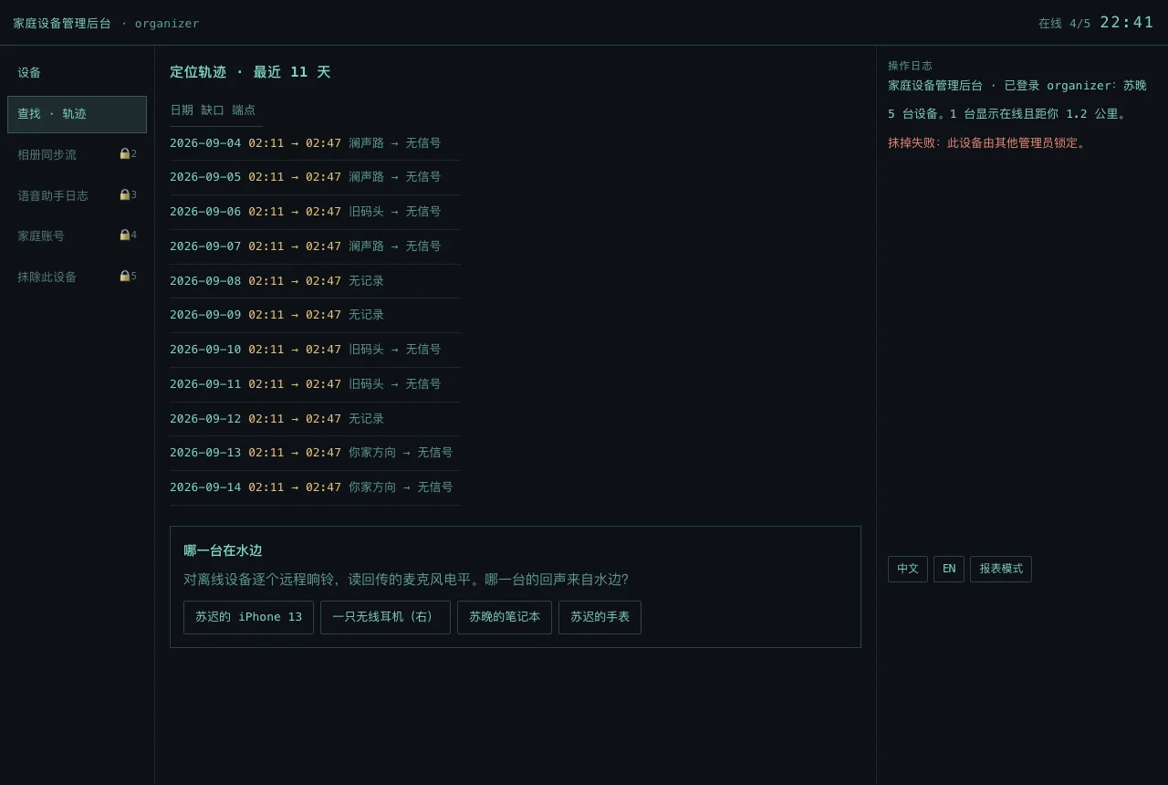Choose the 苏迟的 iPhone 13 answer
This screenshot has width=1168, height=785.
click(x=248, y=617)
